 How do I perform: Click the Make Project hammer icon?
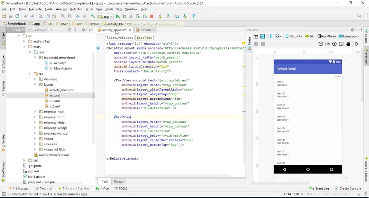pyautogui.click(x=93, y=16)
